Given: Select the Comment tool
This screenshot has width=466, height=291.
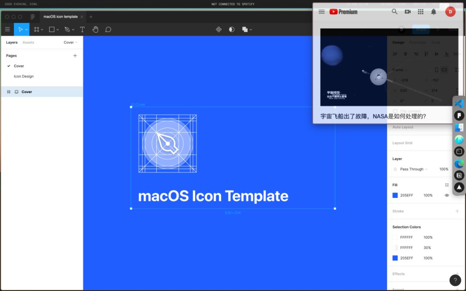Looking at the screenshot, I should (108, 29).
